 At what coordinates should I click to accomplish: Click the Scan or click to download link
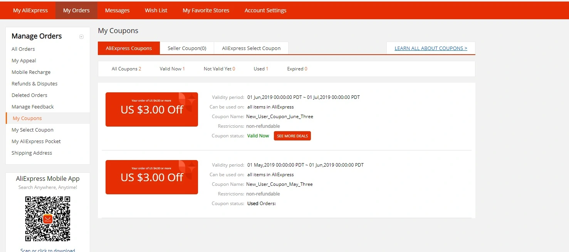coord(48,250)
